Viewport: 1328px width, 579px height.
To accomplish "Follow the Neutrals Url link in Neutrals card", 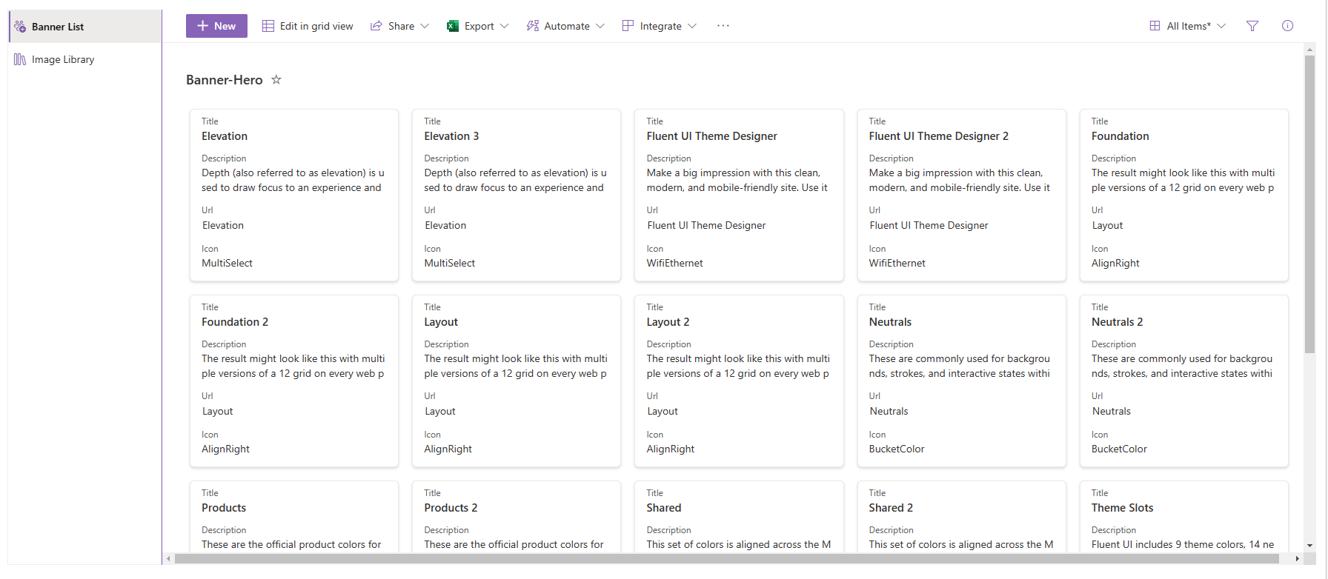I will point(889,411).
